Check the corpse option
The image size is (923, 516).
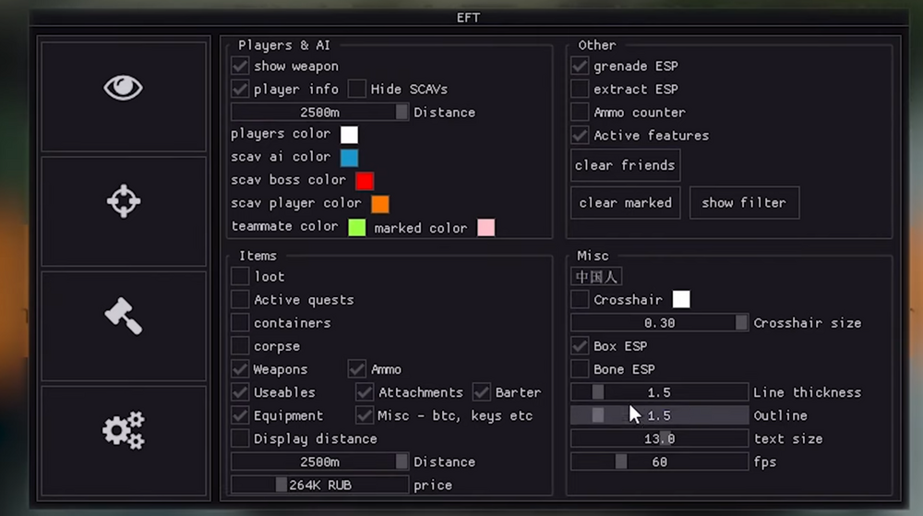click(240, 346)
